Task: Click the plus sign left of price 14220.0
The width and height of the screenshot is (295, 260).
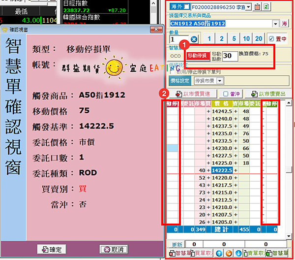Action: (208, 178)
